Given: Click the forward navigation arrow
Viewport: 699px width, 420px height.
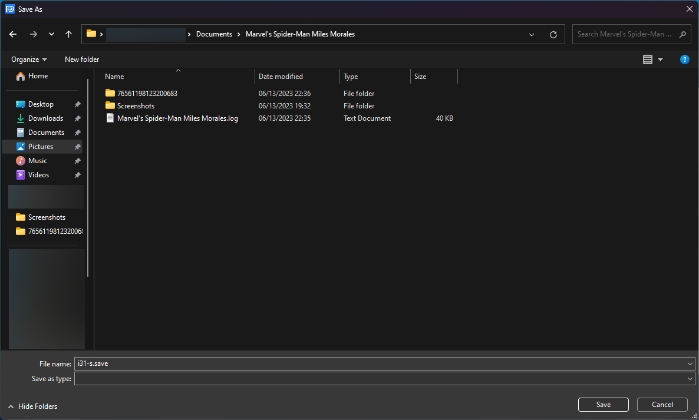Looking at the screenshot, I should click(x=34, y=34).
